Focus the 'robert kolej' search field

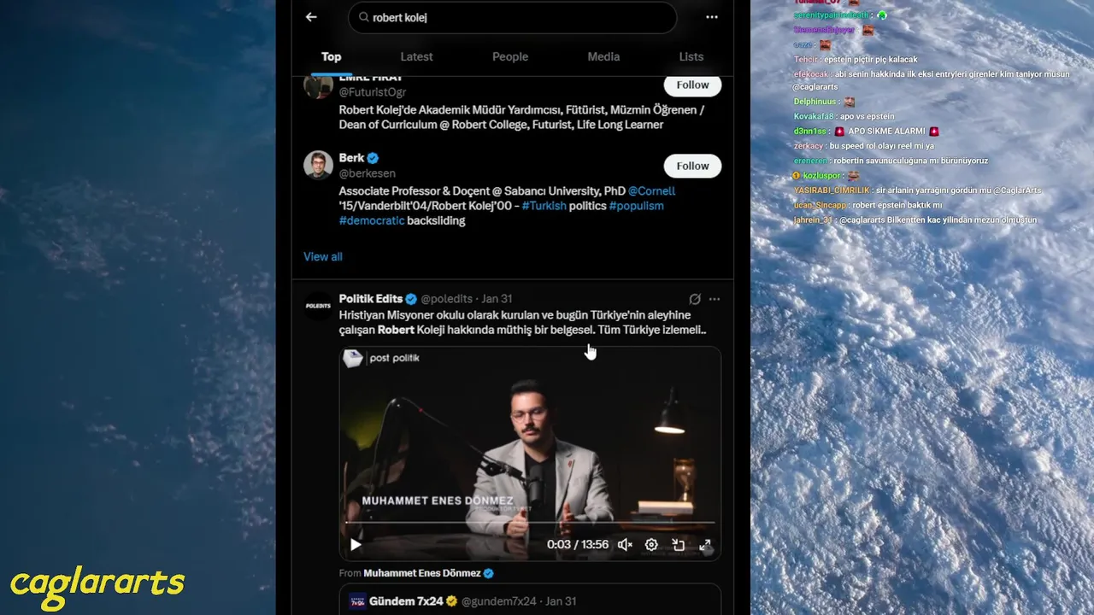coord(512,17)
